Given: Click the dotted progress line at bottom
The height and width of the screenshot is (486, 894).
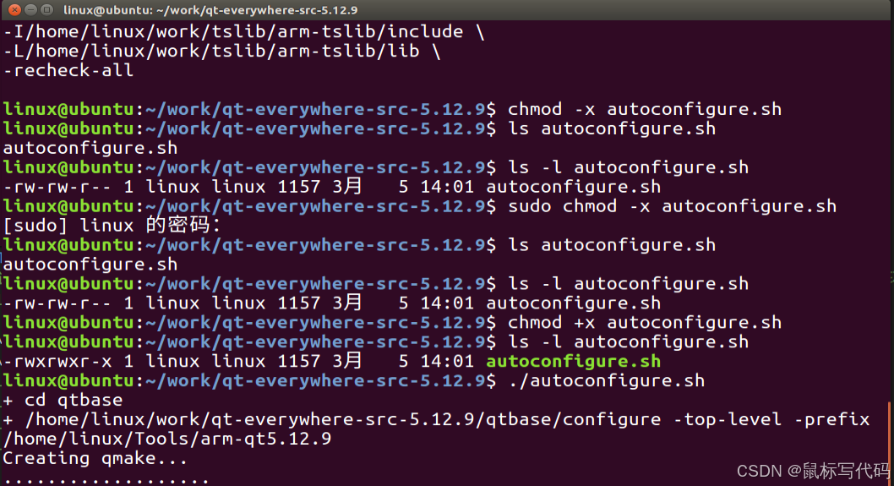Looking at the screenshot, I should click(106, 481).
